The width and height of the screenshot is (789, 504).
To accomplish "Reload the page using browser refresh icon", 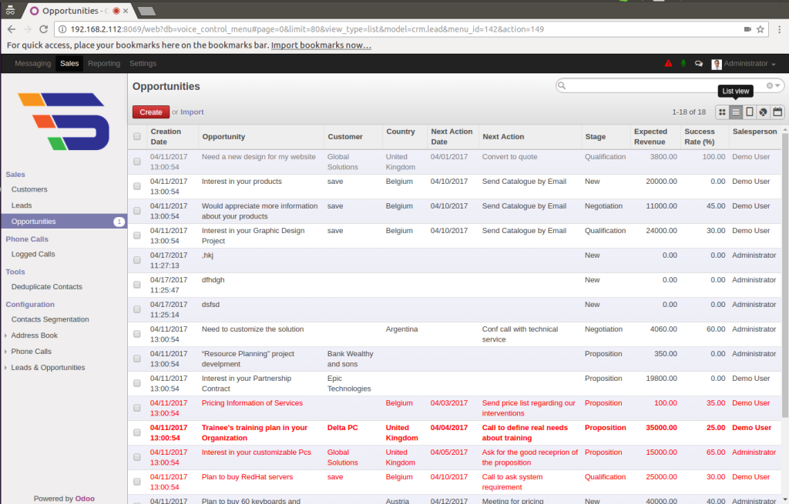I will (x=44, y=29).
